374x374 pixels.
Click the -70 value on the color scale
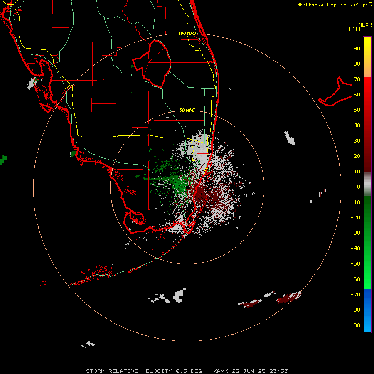(355, 295)
